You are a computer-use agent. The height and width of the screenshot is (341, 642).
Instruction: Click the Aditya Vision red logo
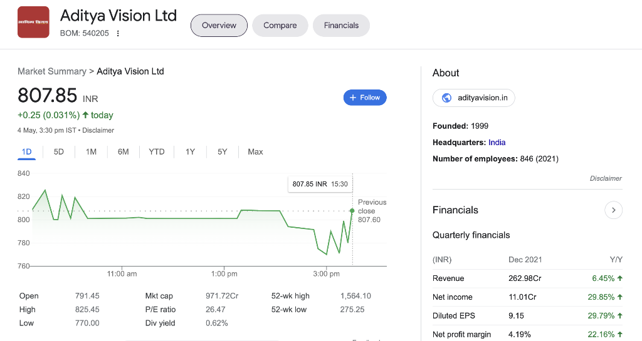pyautogui.click(x=33, y=22)
